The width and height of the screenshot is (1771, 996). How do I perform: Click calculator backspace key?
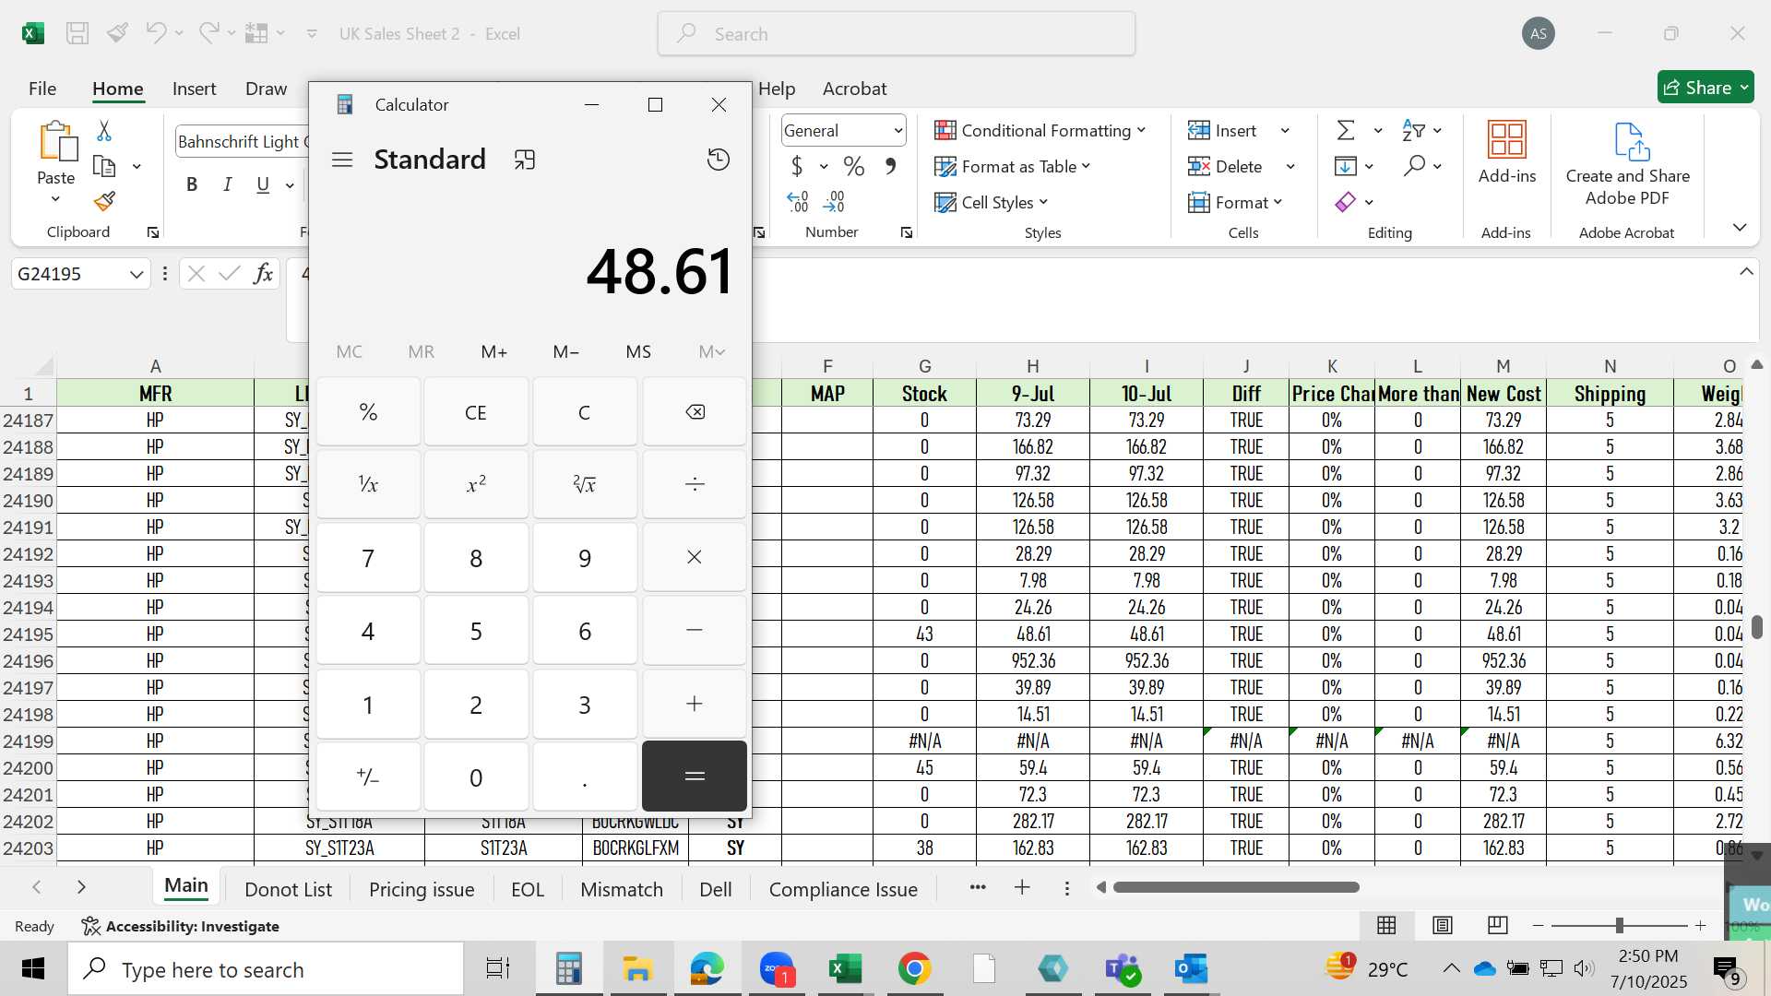(695, 412)
